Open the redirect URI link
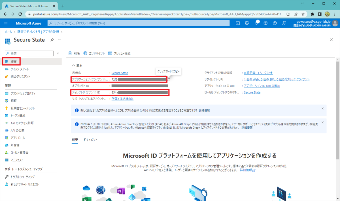Image resolution: width=340 pixels, height=201 pixels. point(277,79)
